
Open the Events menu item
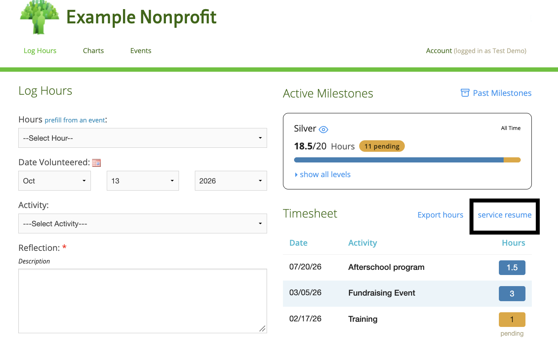pos(141,51)
